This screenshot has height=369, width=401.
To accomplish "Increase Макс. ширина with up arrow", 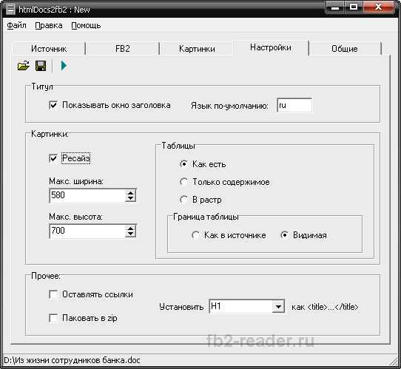I will (x=131, y=193).
